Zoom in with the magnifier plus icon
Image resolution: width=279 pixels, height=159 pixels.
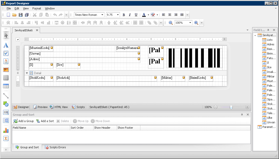pyautogui.click(x=196, y=23)
